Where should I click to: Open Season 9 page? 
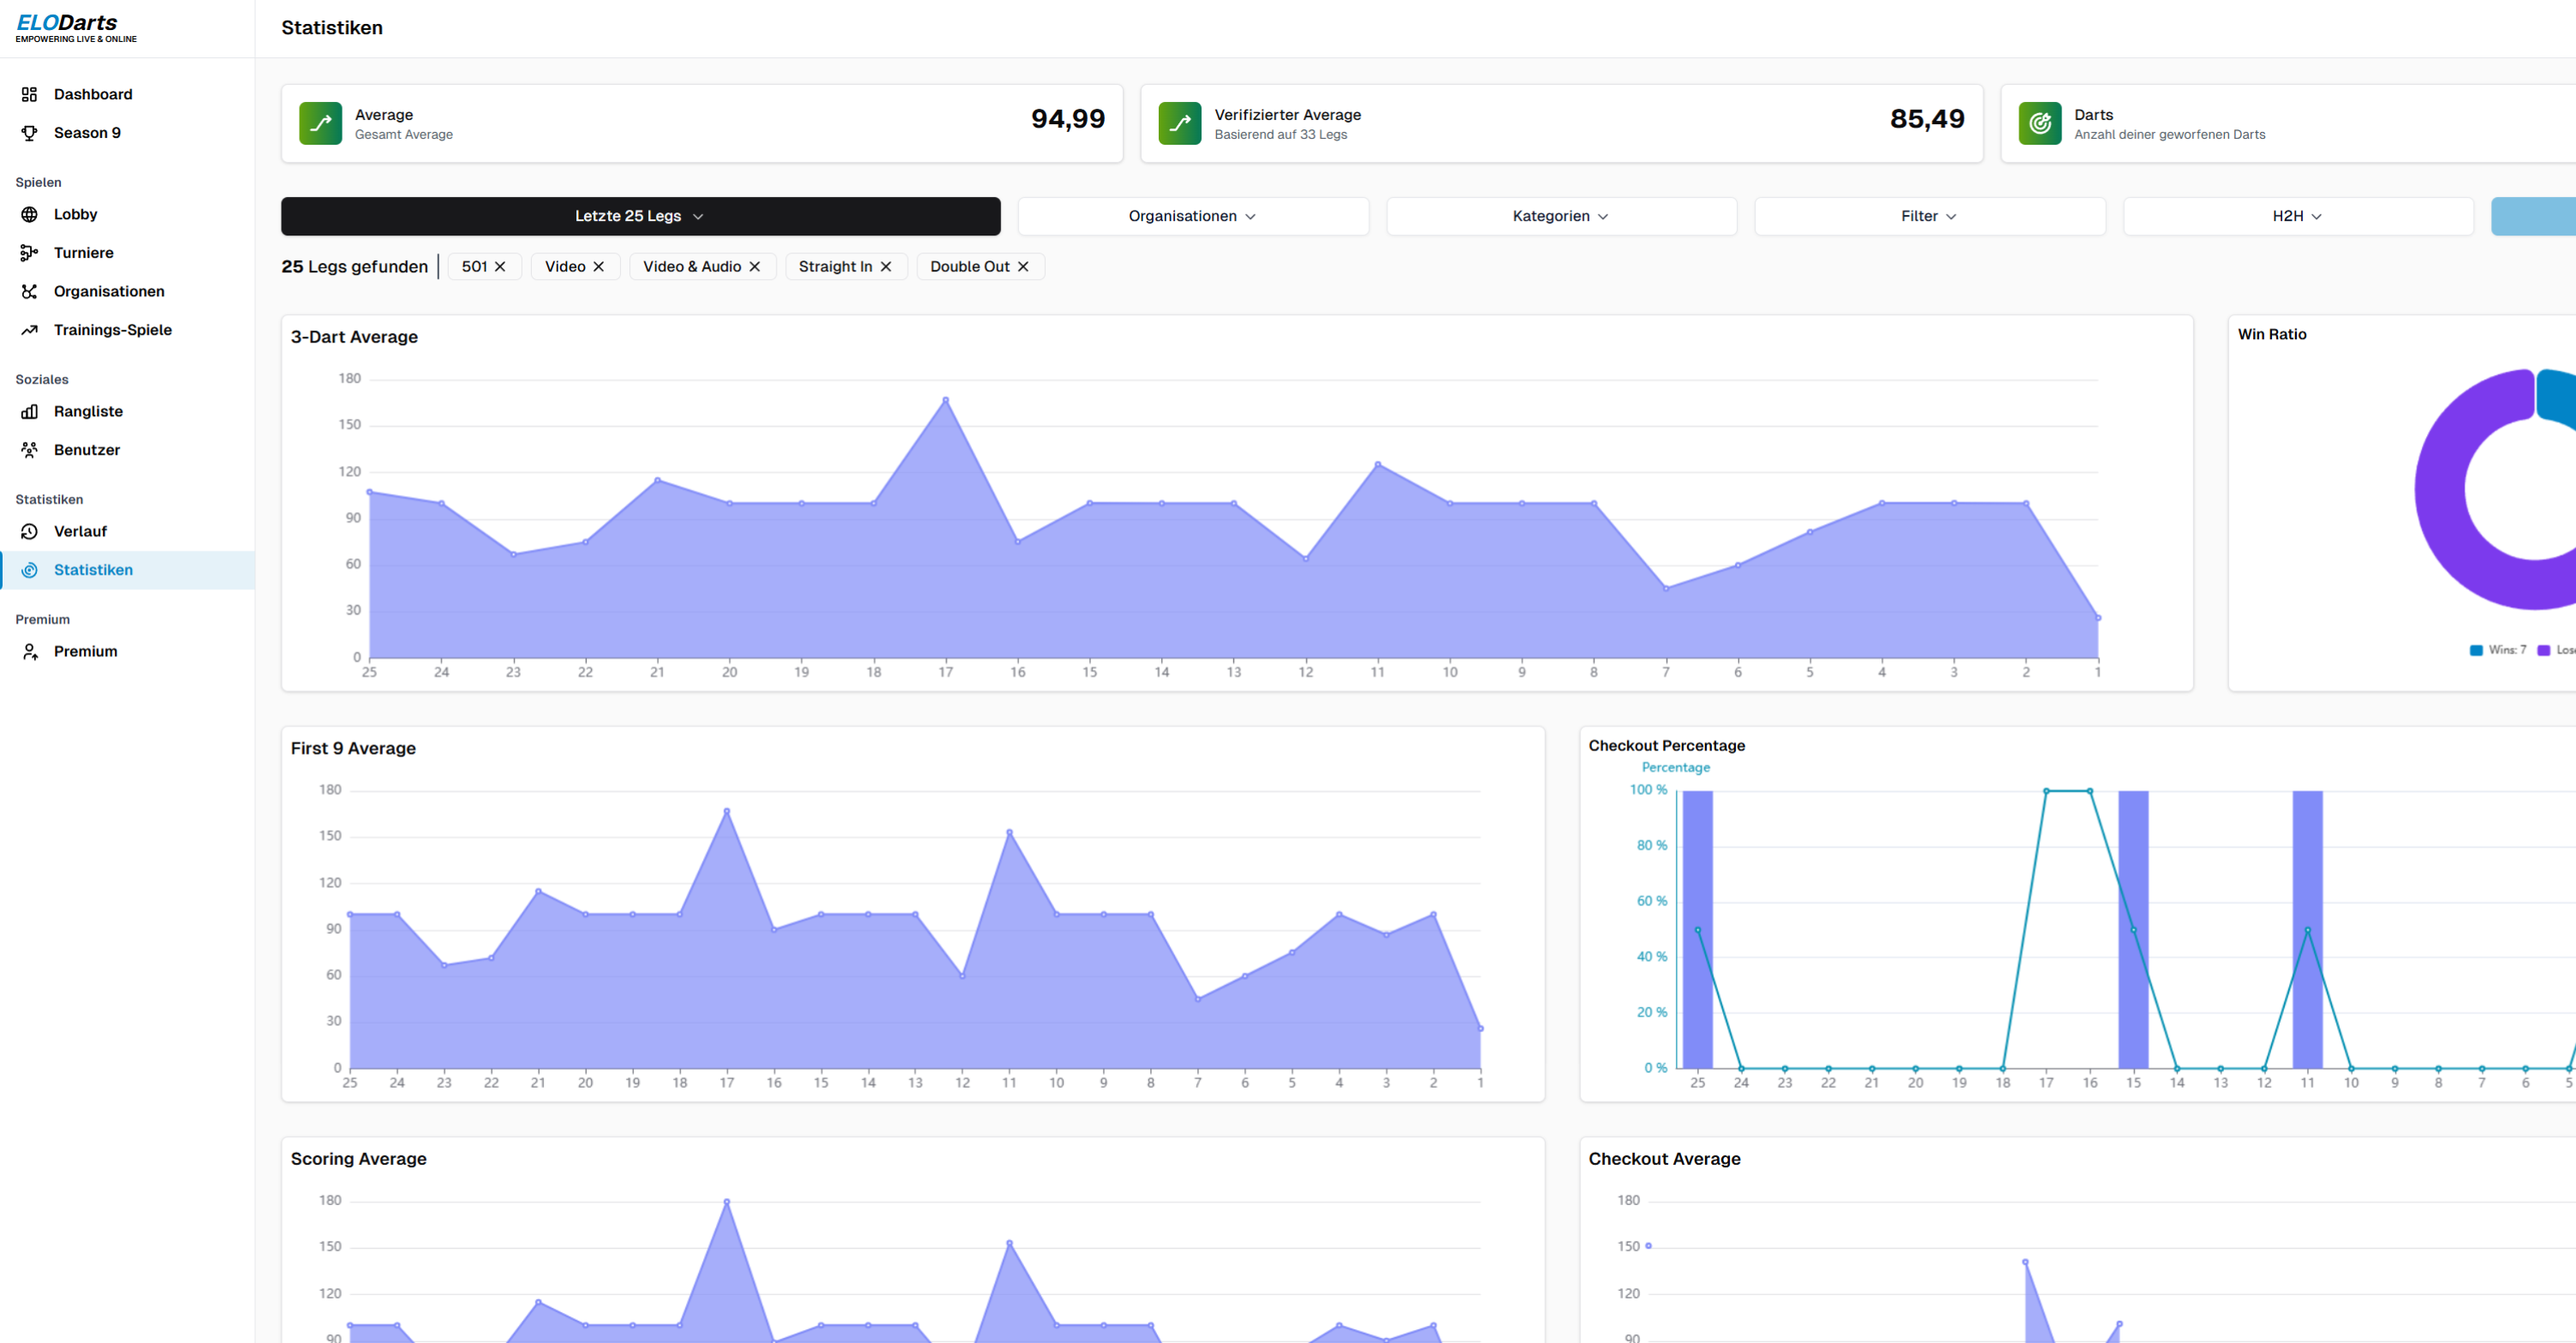127,133
